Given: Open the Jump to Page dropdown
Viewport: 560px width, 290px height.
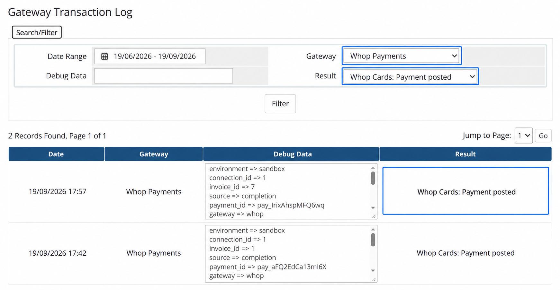Looking at the screenshot, I should (x=523, y=136).
